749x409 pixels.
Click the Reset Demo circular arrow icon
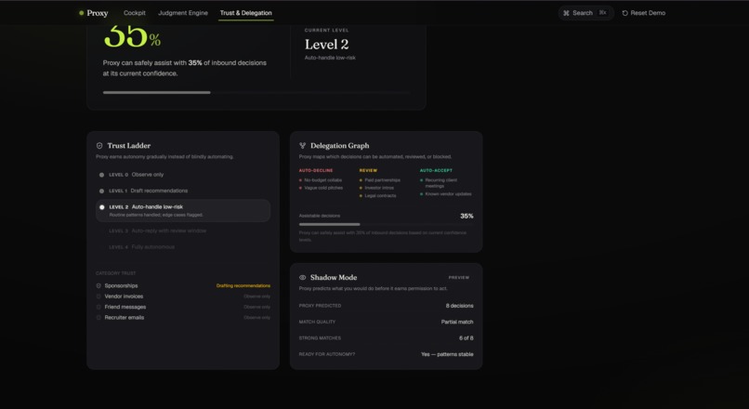click(624, 13)
